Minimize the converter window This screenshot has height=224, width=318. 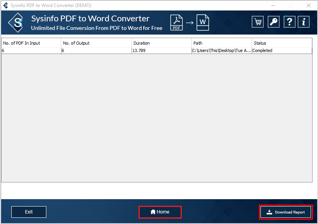pos(273,5)
